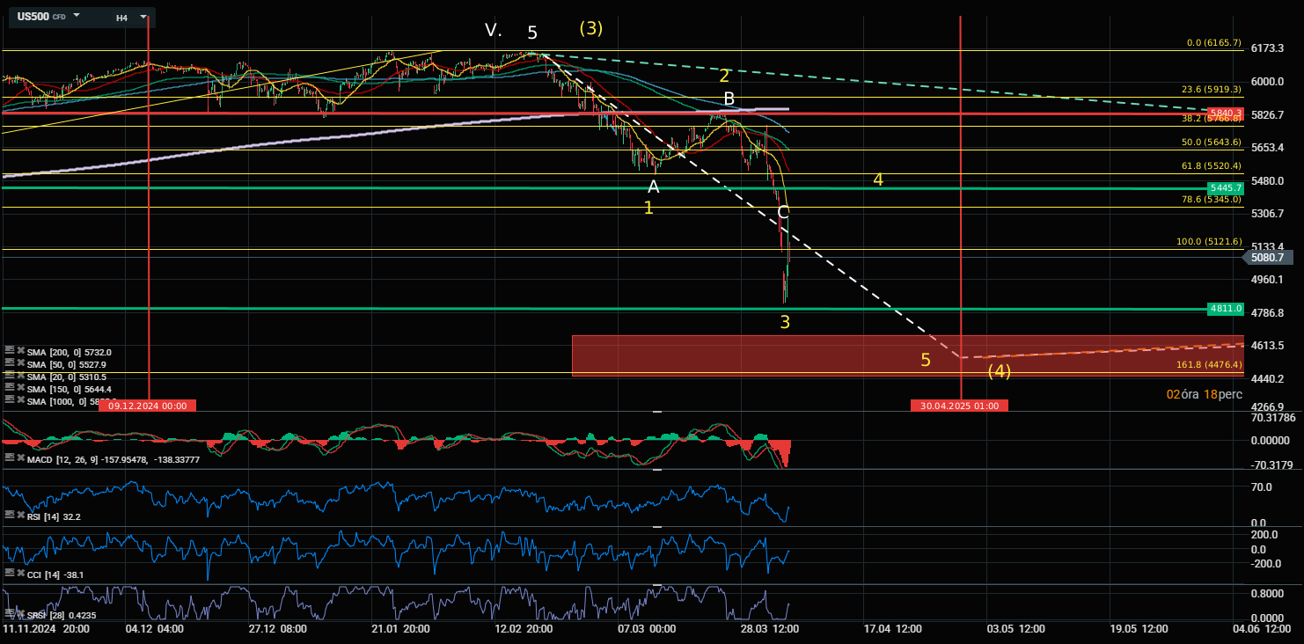Image resolution: width=1304 pixels, height=644 pixels.
Task: Click the RSI [14] 32.2 label
Action: [x=54, y=517]
